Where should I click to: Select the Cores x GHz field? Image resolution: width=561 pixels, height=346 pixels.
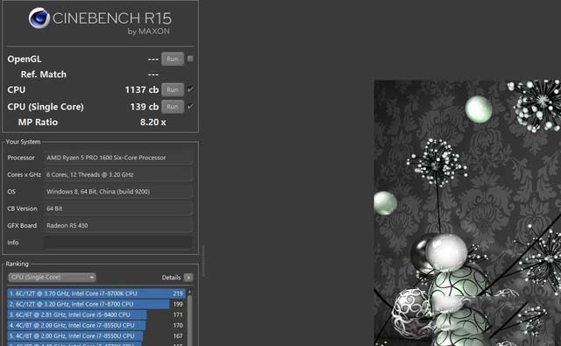[118, 174]
